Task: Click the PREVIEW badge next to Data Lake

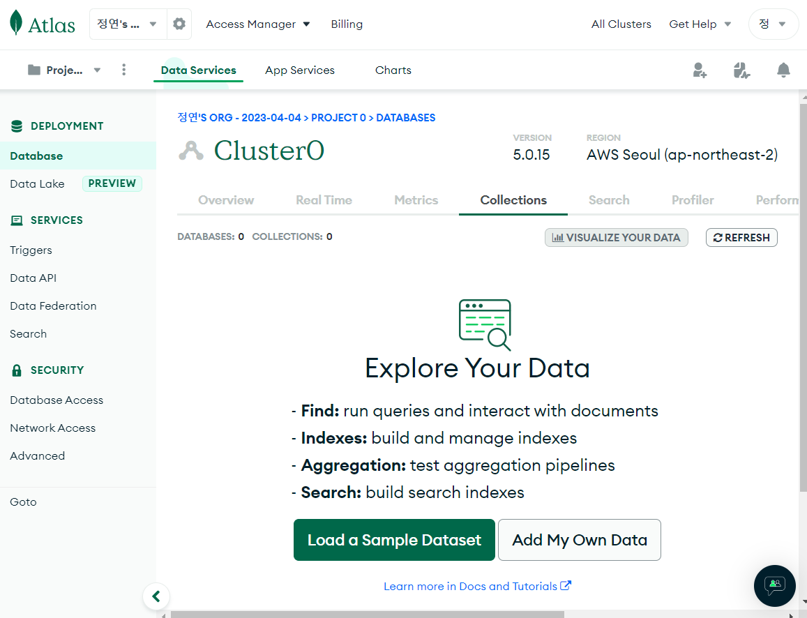Action: coord(112,183)
